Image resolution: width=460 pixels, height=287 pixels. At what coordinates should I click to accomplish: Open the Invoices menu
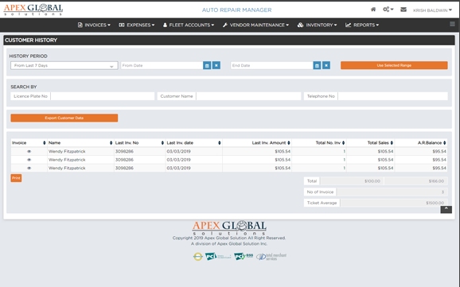(x=94, y=25)
